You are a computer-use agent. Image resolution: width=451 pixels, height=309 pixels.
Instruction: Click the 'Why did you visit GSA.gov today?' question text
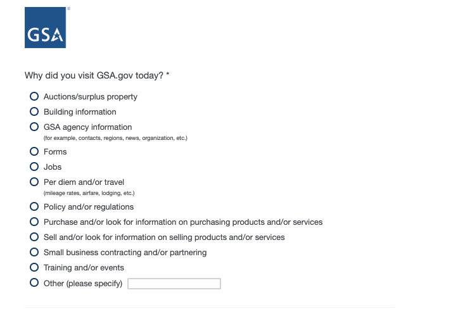pos(97,76)
